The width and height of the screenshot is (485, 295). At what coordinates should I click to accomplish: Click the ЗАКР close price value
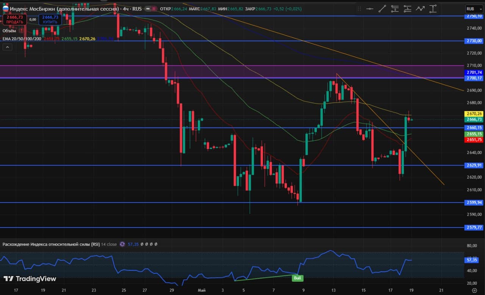pos(264,9)
